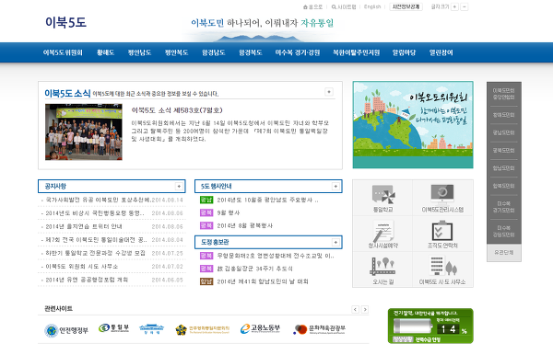Open the 함경북도 menu
The image size is (553, 355).
click(x=251, y=52)
